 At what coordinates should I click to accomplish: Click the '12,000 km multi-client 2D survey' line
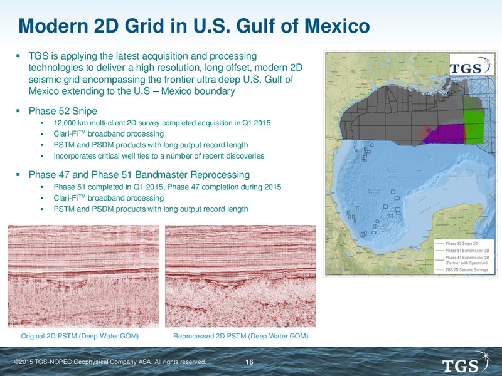(x=162, y=123)
